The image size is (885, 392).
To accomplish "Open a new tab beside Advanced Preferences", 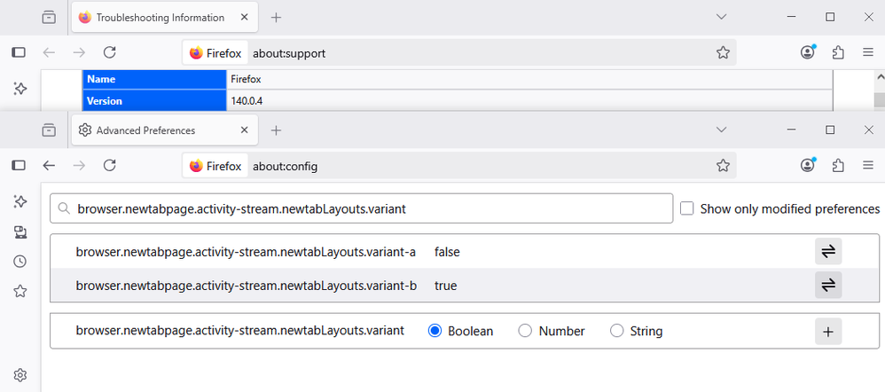I will coord(276,130).
